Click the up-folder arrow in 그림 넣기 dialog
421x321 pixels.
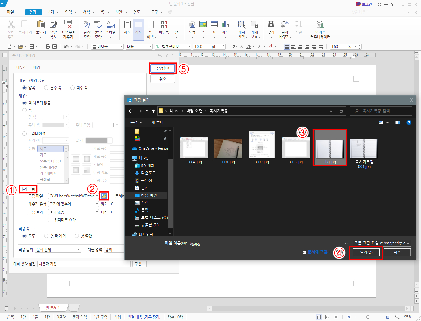[x=153, y=111]
